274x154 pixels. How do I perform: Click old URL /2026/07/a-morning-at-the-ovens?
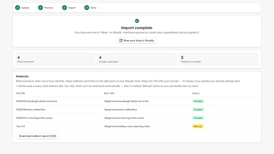(34, 118)
